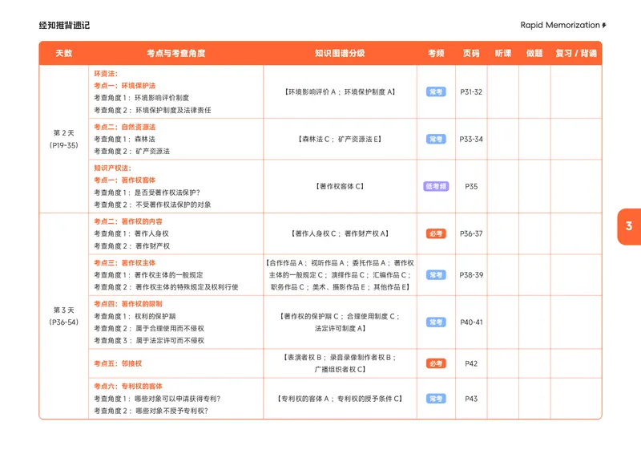
Task: Click 考点四:著作权的限制 heading
Action: tap(128, 304)
